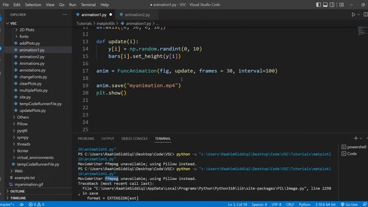Select the powershell terminal instance

354,147
